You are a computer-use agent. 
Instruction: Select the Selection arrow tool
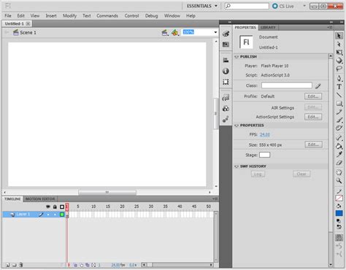point(339,36)
